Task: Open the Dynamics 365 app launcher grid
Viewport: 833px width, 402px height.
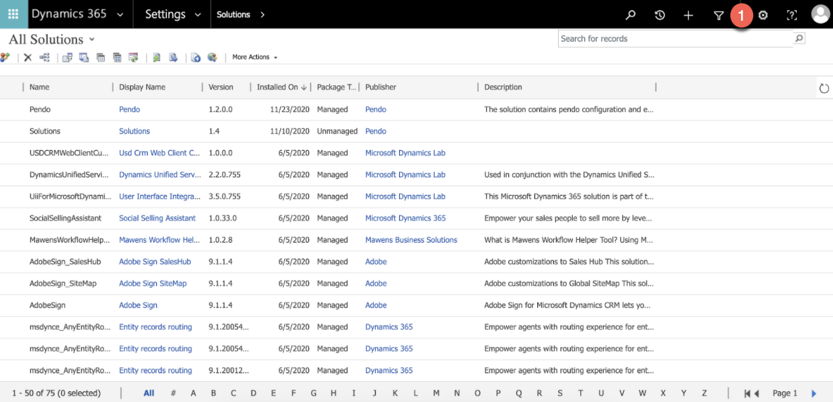Action: pyautogui.click(x=13, y=14)
